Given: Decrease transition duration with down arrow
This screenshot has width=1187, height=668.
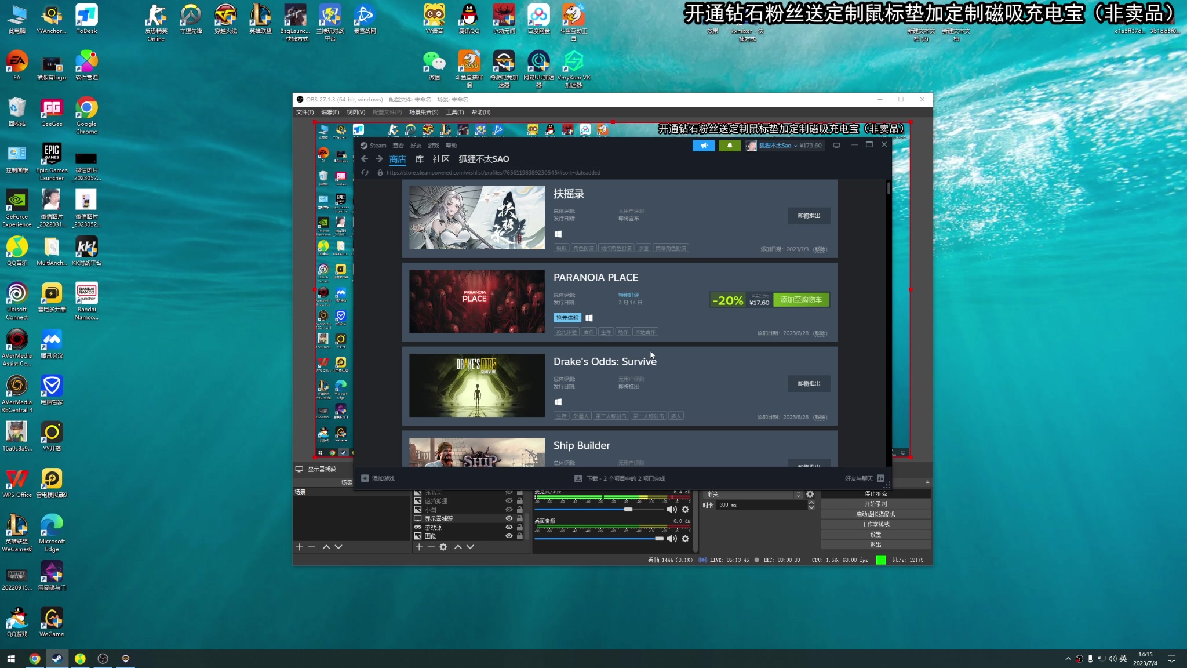Looking at the screenshot, I should (811, 507).
